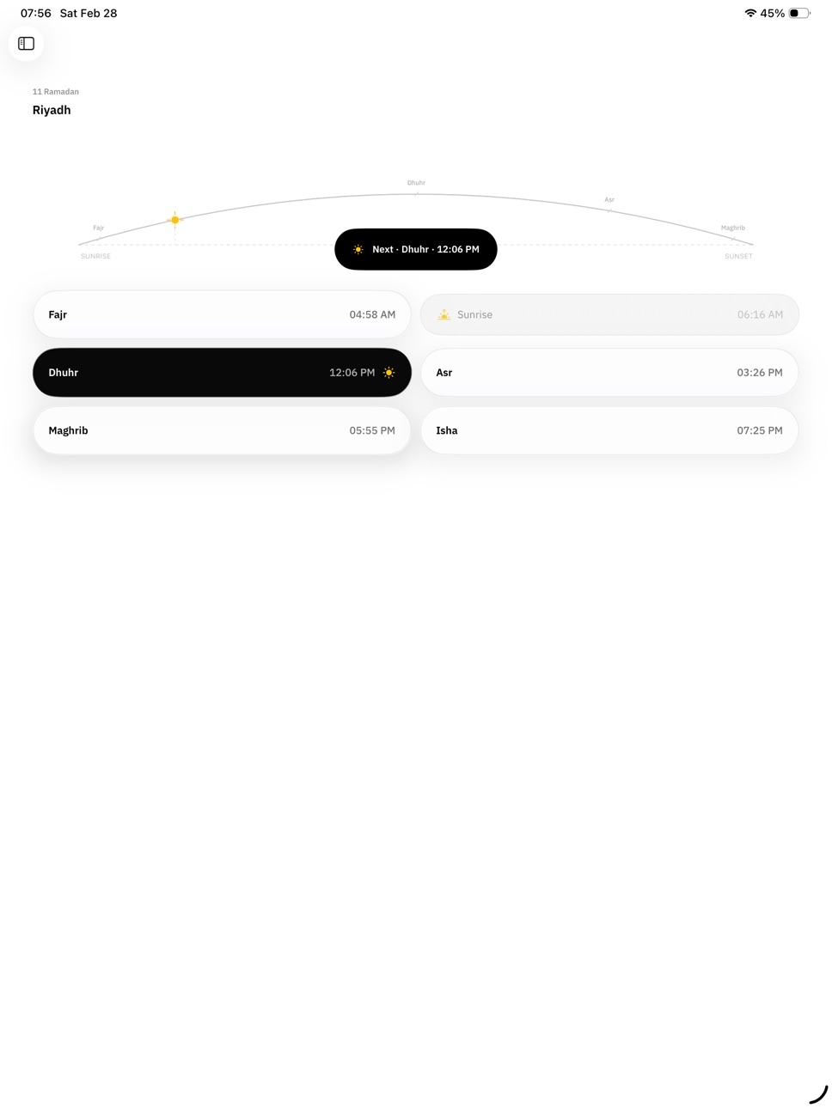Tap the Wi-Fi status icon
The image size is (832, 1108).
click(750, 13)
